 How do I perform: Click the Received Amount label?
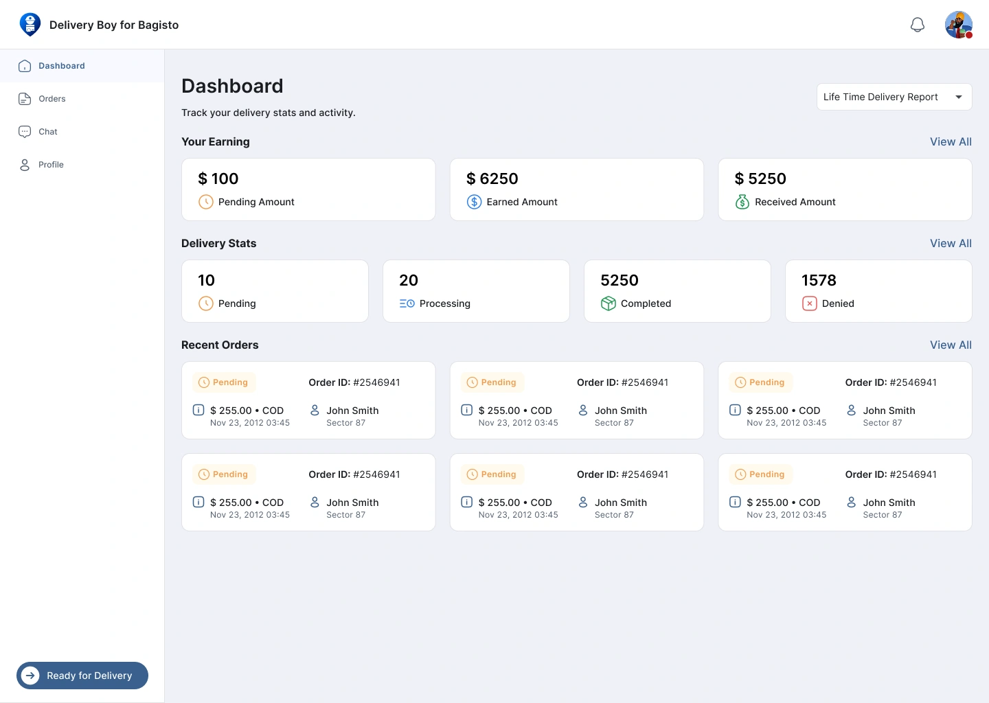(x=795, y=202)
